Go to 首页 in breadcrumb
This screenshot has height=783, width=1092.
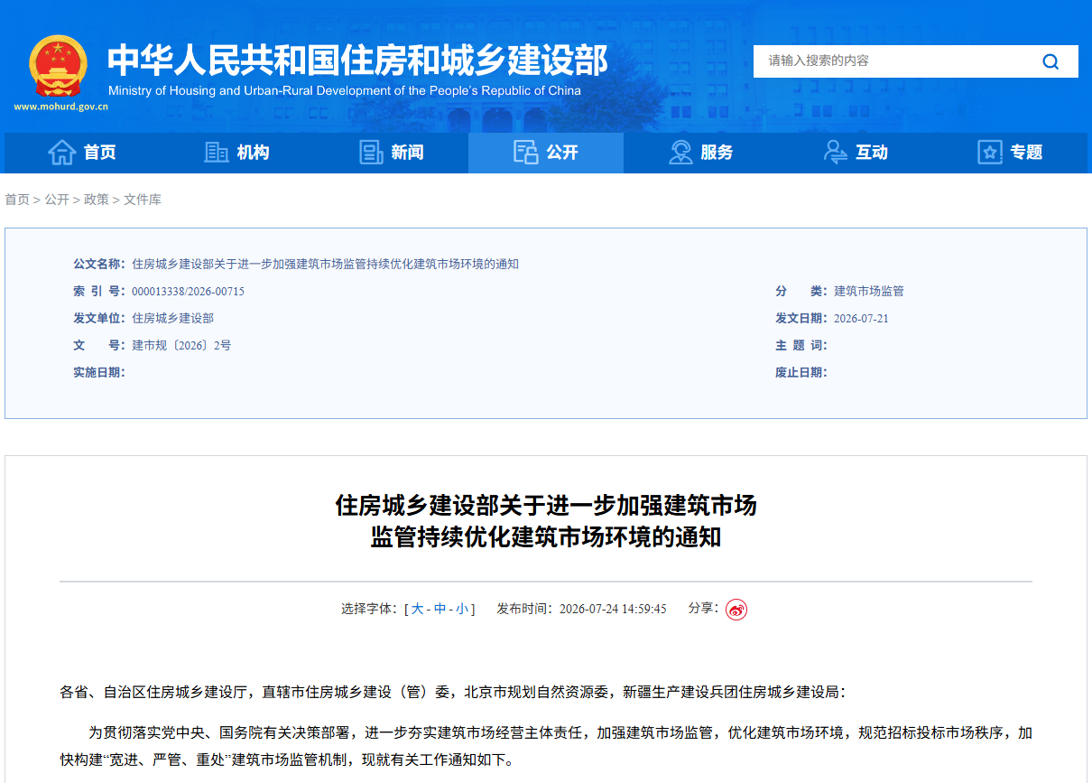(17, 200)
